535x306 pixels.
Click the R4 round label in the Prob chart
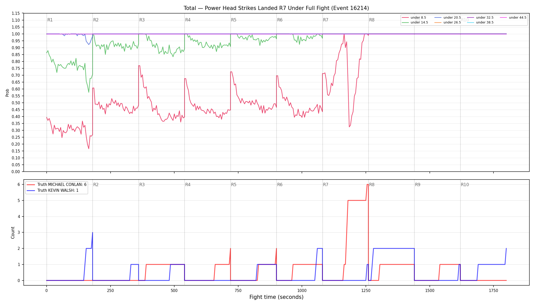click(x=188, y=20)
